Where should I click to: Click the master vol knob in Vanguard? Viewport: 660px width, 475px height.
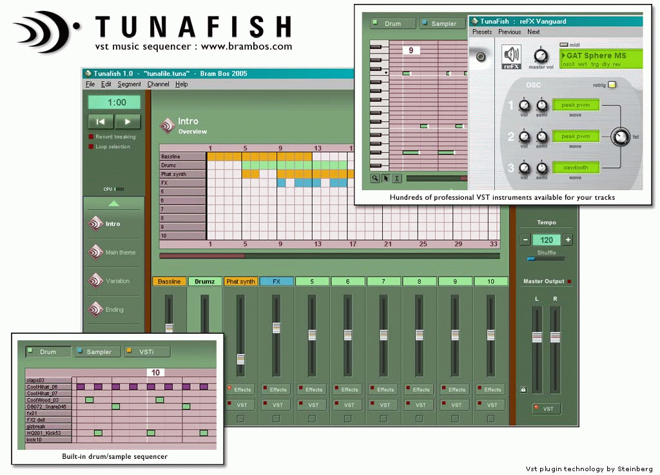(x=541, y=55)
